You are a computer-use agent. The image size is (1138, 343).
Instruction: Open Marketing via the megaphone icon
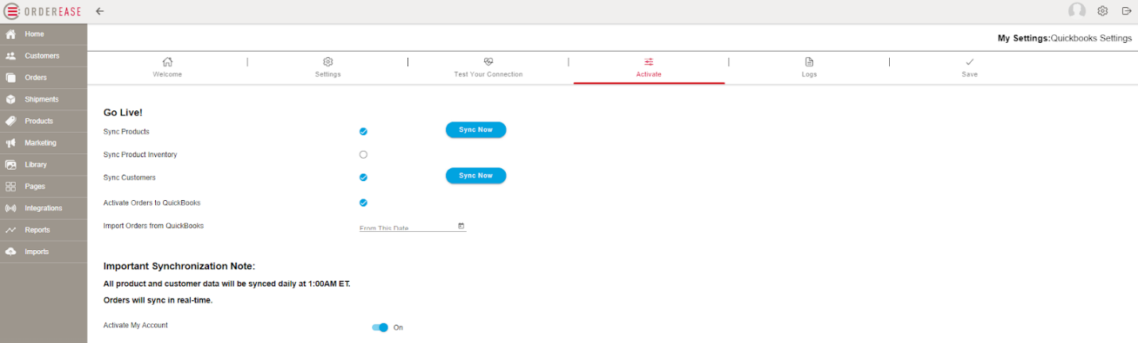tap(11, 143)
